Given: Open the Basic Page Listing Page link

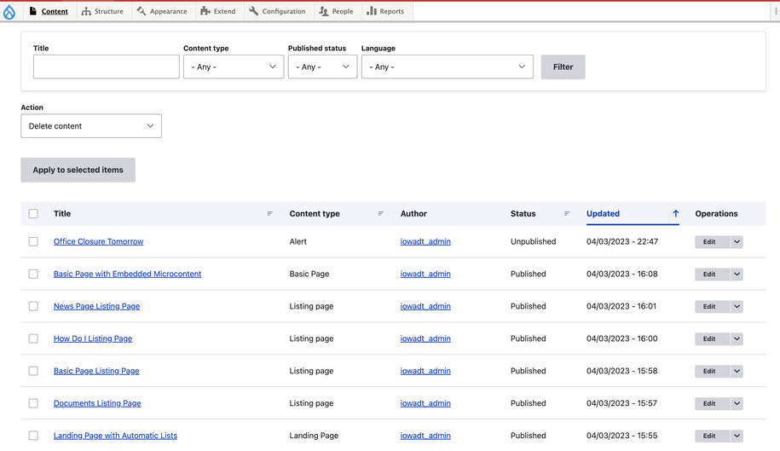Looking at the screenshot, I should [96, 371].
